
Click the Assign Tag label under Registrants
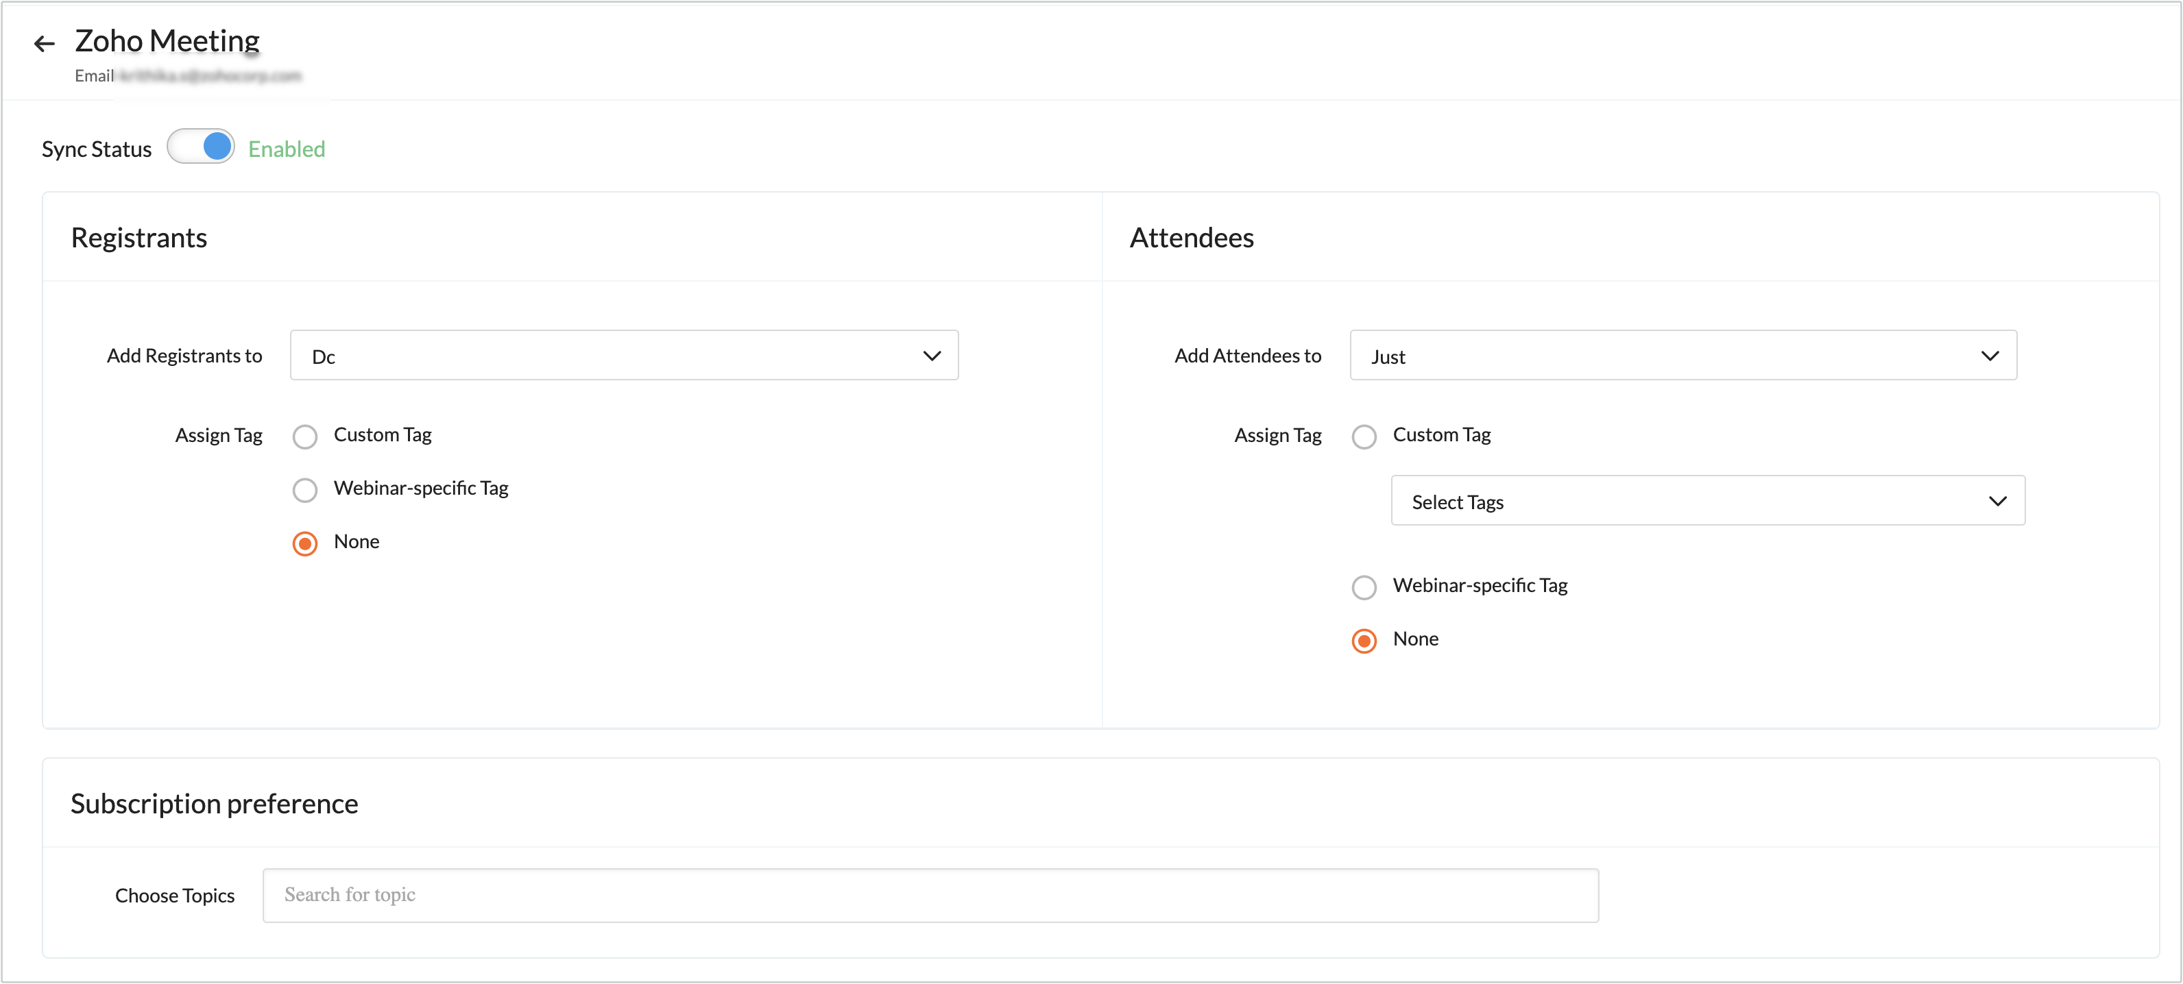pyautogui.click(x=219, y=435)
